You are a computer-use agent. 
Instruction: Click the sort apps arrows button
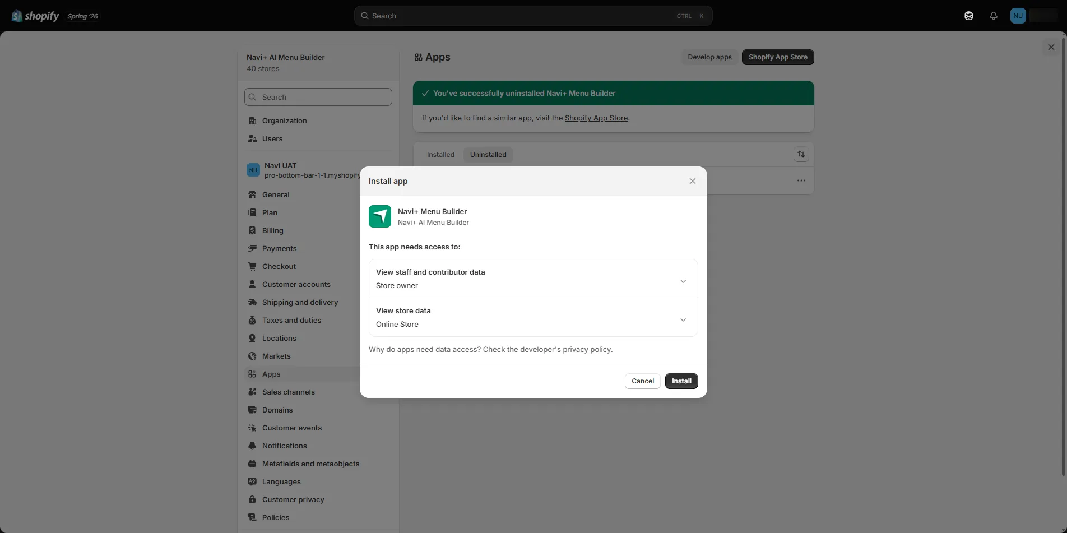pos(801,154)
